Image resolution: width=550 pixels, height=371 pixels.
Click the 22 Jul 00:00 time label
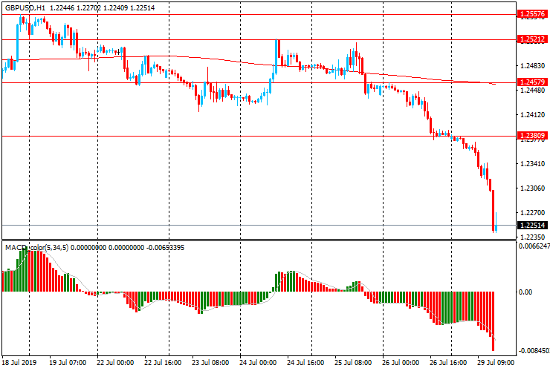(115, 362)
